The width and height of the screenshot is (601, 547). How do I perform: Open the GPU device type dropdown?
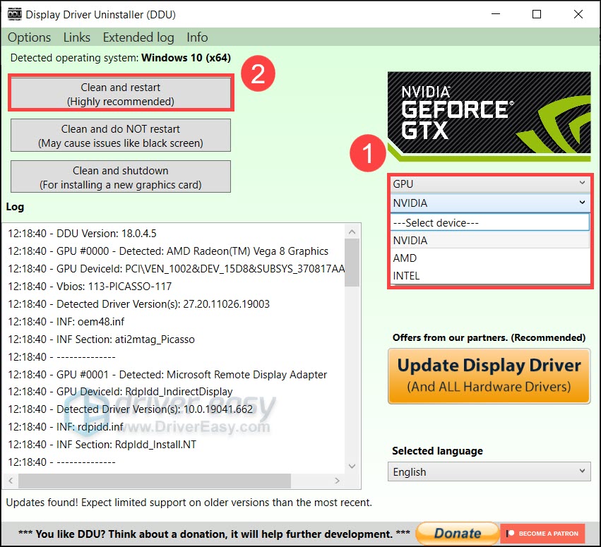(x=490, y=184)
